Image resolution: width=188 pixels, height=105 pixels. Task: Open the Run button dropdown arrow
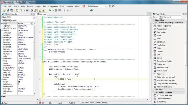[53, 10]
